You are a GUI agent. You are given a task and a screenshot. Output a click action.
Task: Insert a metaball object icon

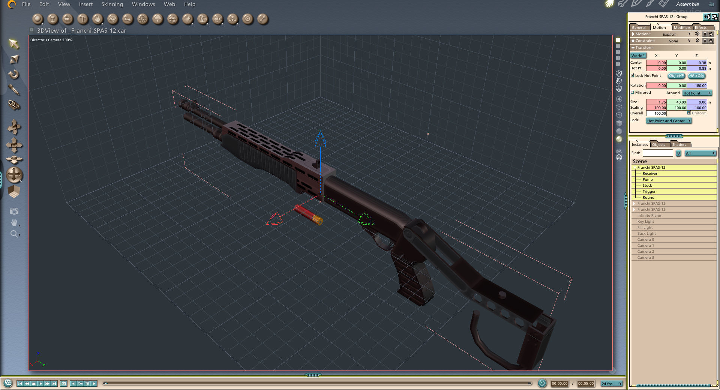pos(127,19)
